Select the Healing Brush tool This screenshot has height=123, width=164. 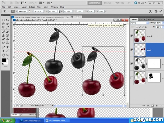pos(3,32)
